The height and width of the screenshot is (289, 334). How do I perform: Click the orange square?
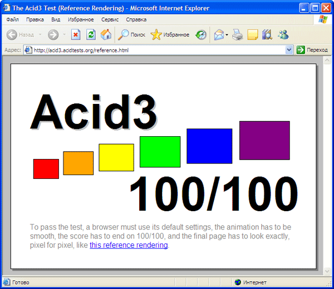[78, 163]
